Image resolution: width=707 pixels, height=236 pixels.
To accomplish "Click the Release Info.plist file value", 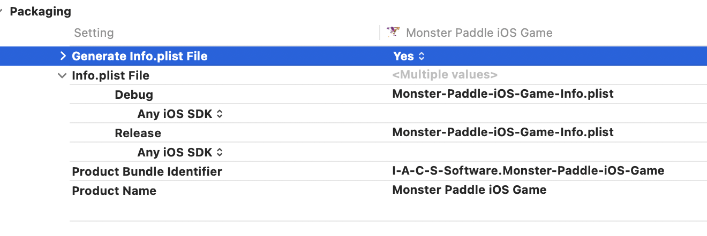I will tap(503, 132).
